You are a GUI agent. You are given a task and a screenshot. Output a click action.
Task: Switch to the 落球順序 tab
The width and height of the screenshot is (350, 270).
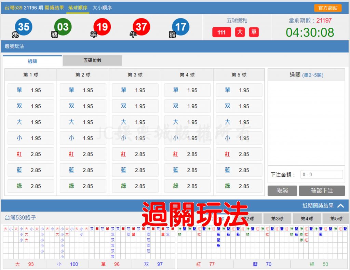click(78, 8)
